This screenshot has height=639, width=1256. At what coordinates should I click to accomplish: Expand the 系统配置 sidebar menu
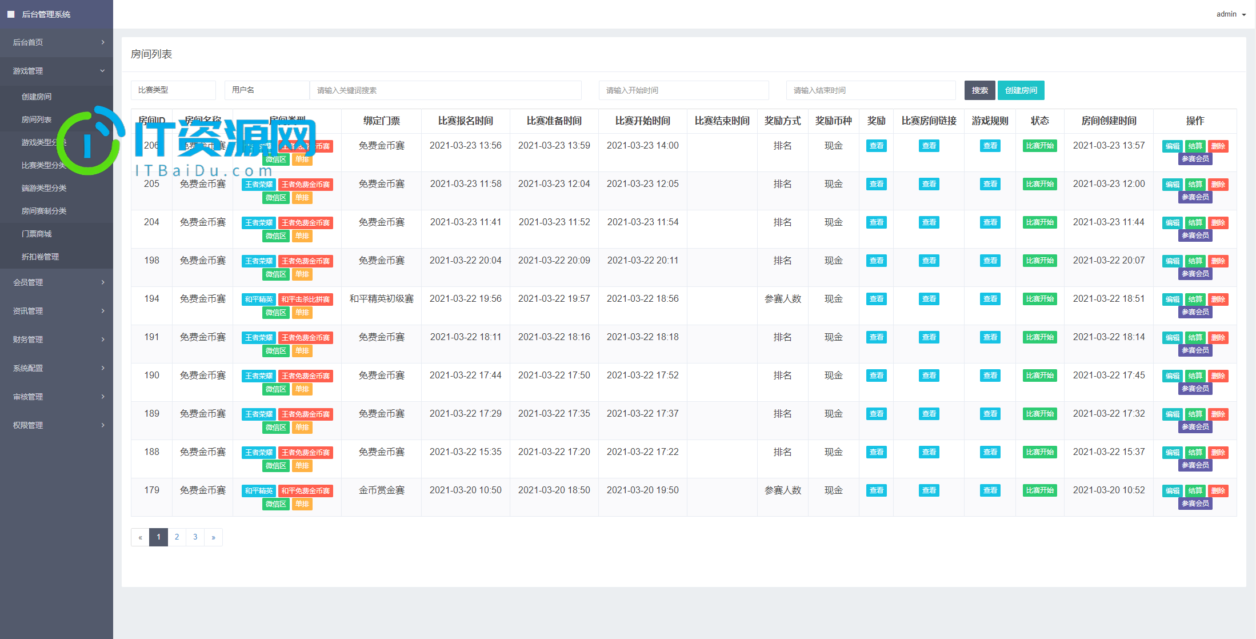[57, 368]
